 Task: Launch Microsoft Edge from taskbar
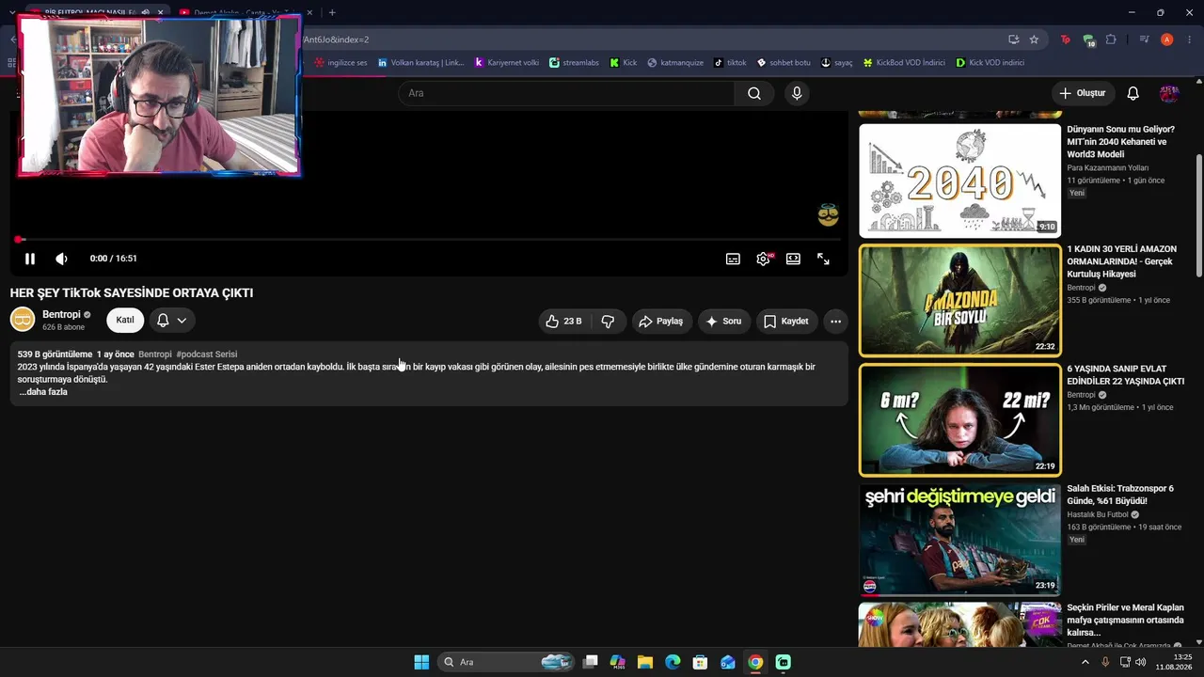tap(673, 662)
